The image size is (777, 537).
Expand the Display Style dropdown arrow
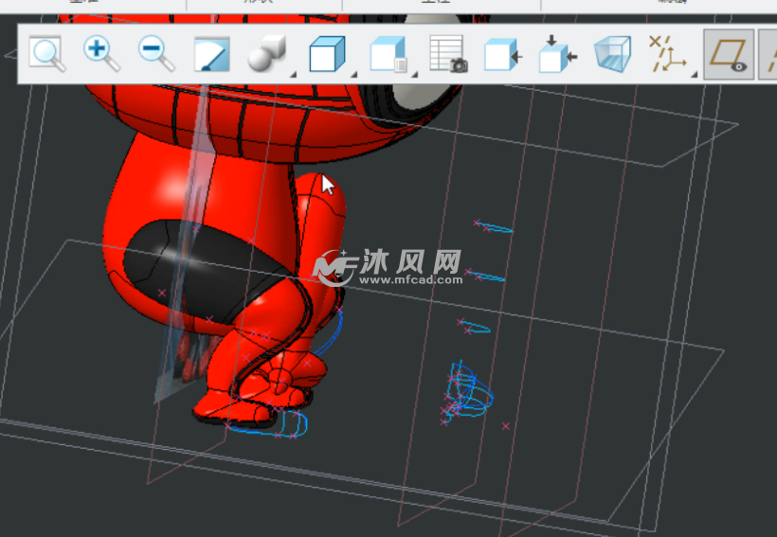pyautogui.click(x=293, y=74)
